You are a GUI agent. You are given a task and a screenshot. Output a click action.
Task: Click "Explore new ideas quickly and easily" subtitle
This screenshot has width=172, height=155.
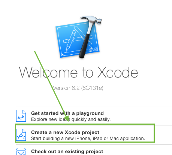coord(71,119)
